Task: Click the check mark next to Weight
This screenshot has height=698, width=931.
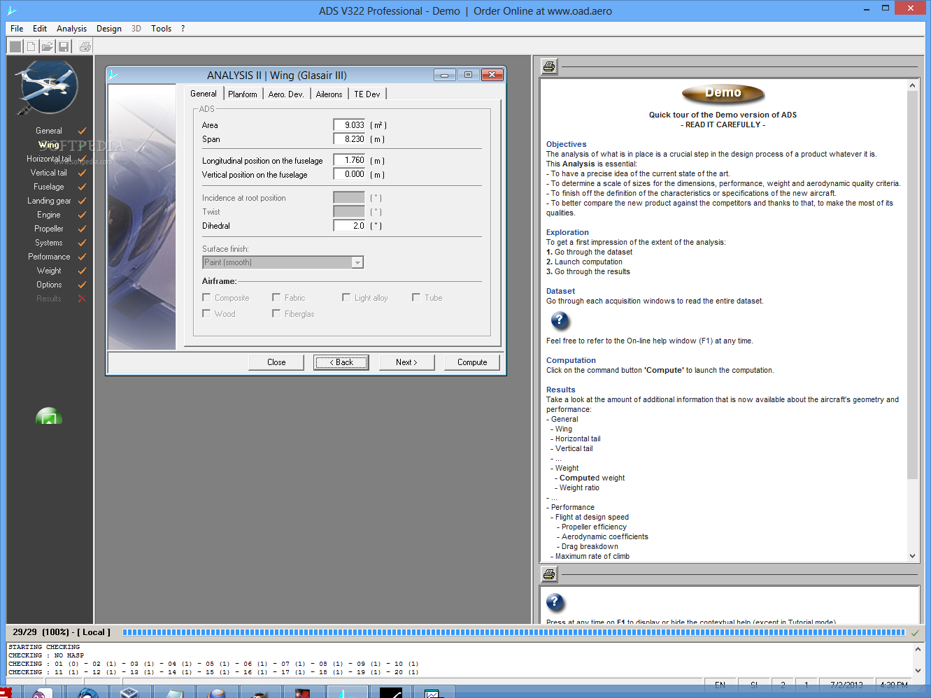Action: pyautogui.click(x=82, y=271)
